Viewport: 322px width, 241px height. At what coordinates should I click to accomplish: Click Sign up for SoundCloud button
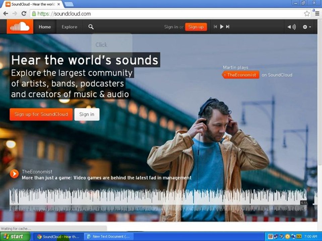tap(41, 114)
